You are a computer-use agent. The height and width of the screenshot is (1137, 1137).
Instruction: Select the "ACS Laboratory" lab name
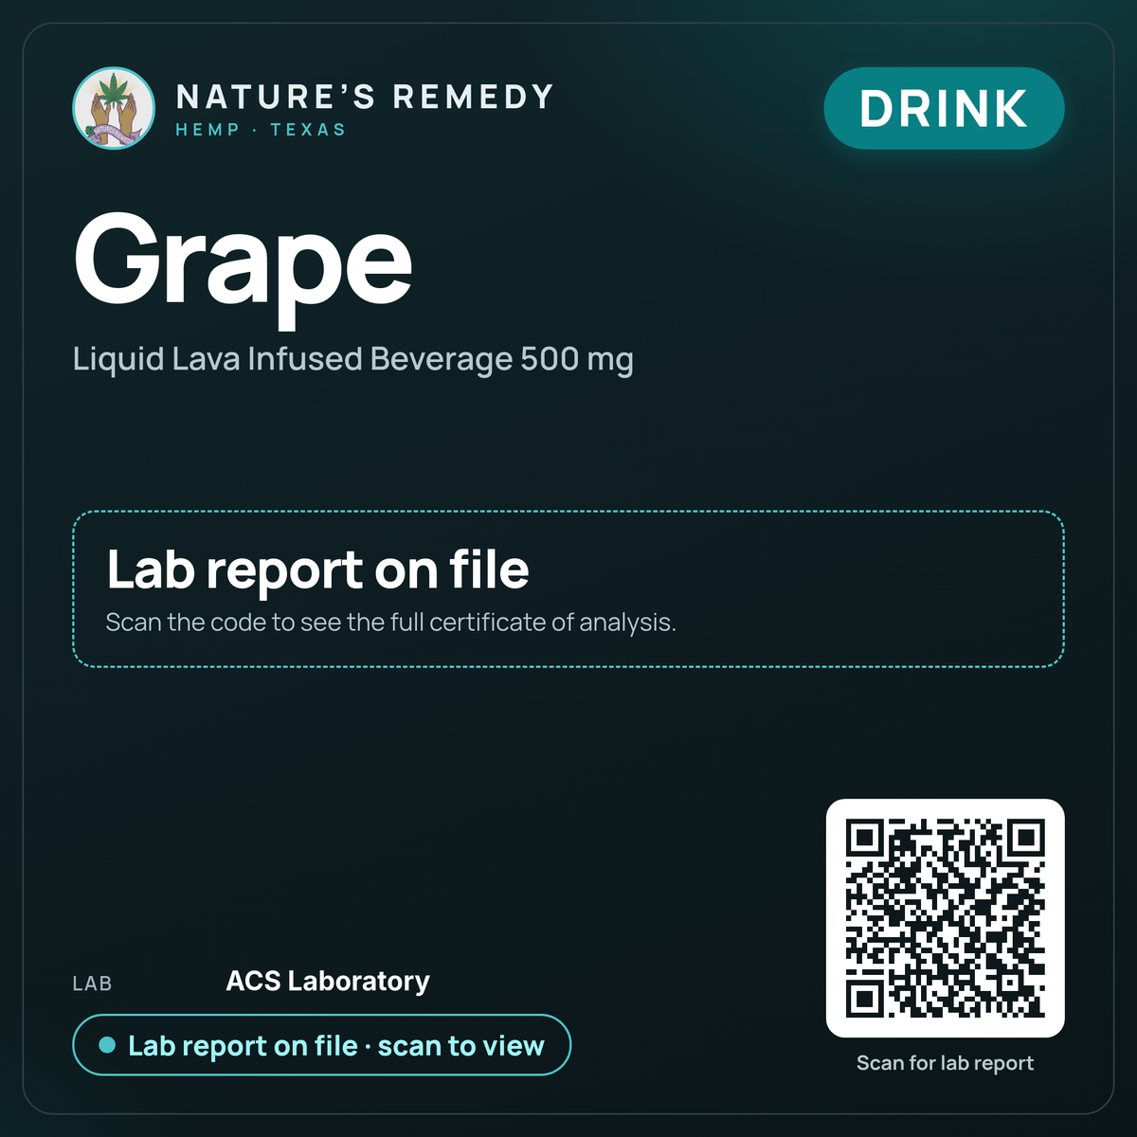coord(328,981)
